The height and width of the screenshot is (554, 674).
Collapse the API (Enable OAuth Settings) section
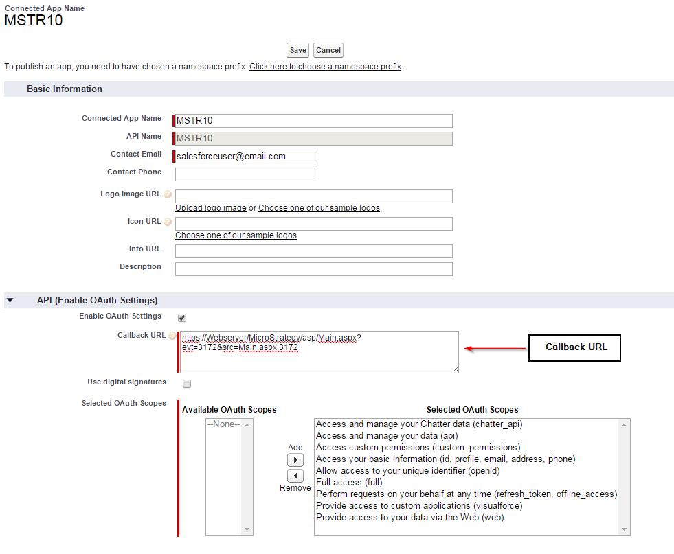[10, 300]
